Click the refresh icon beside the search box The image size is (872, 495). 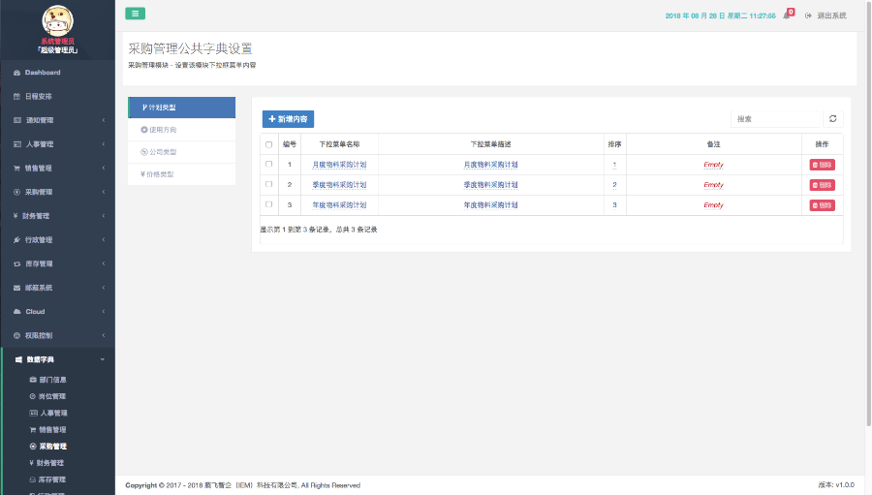832,119
